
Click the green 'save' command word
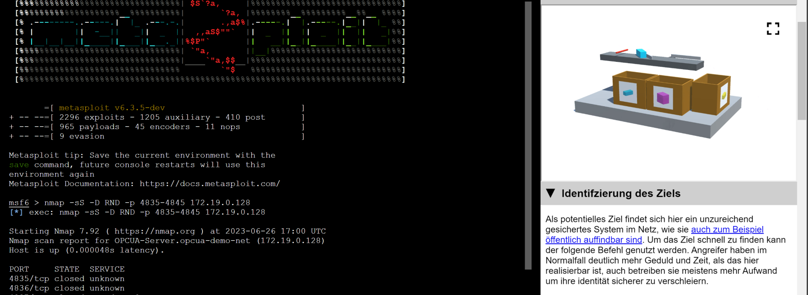(19, 165)
